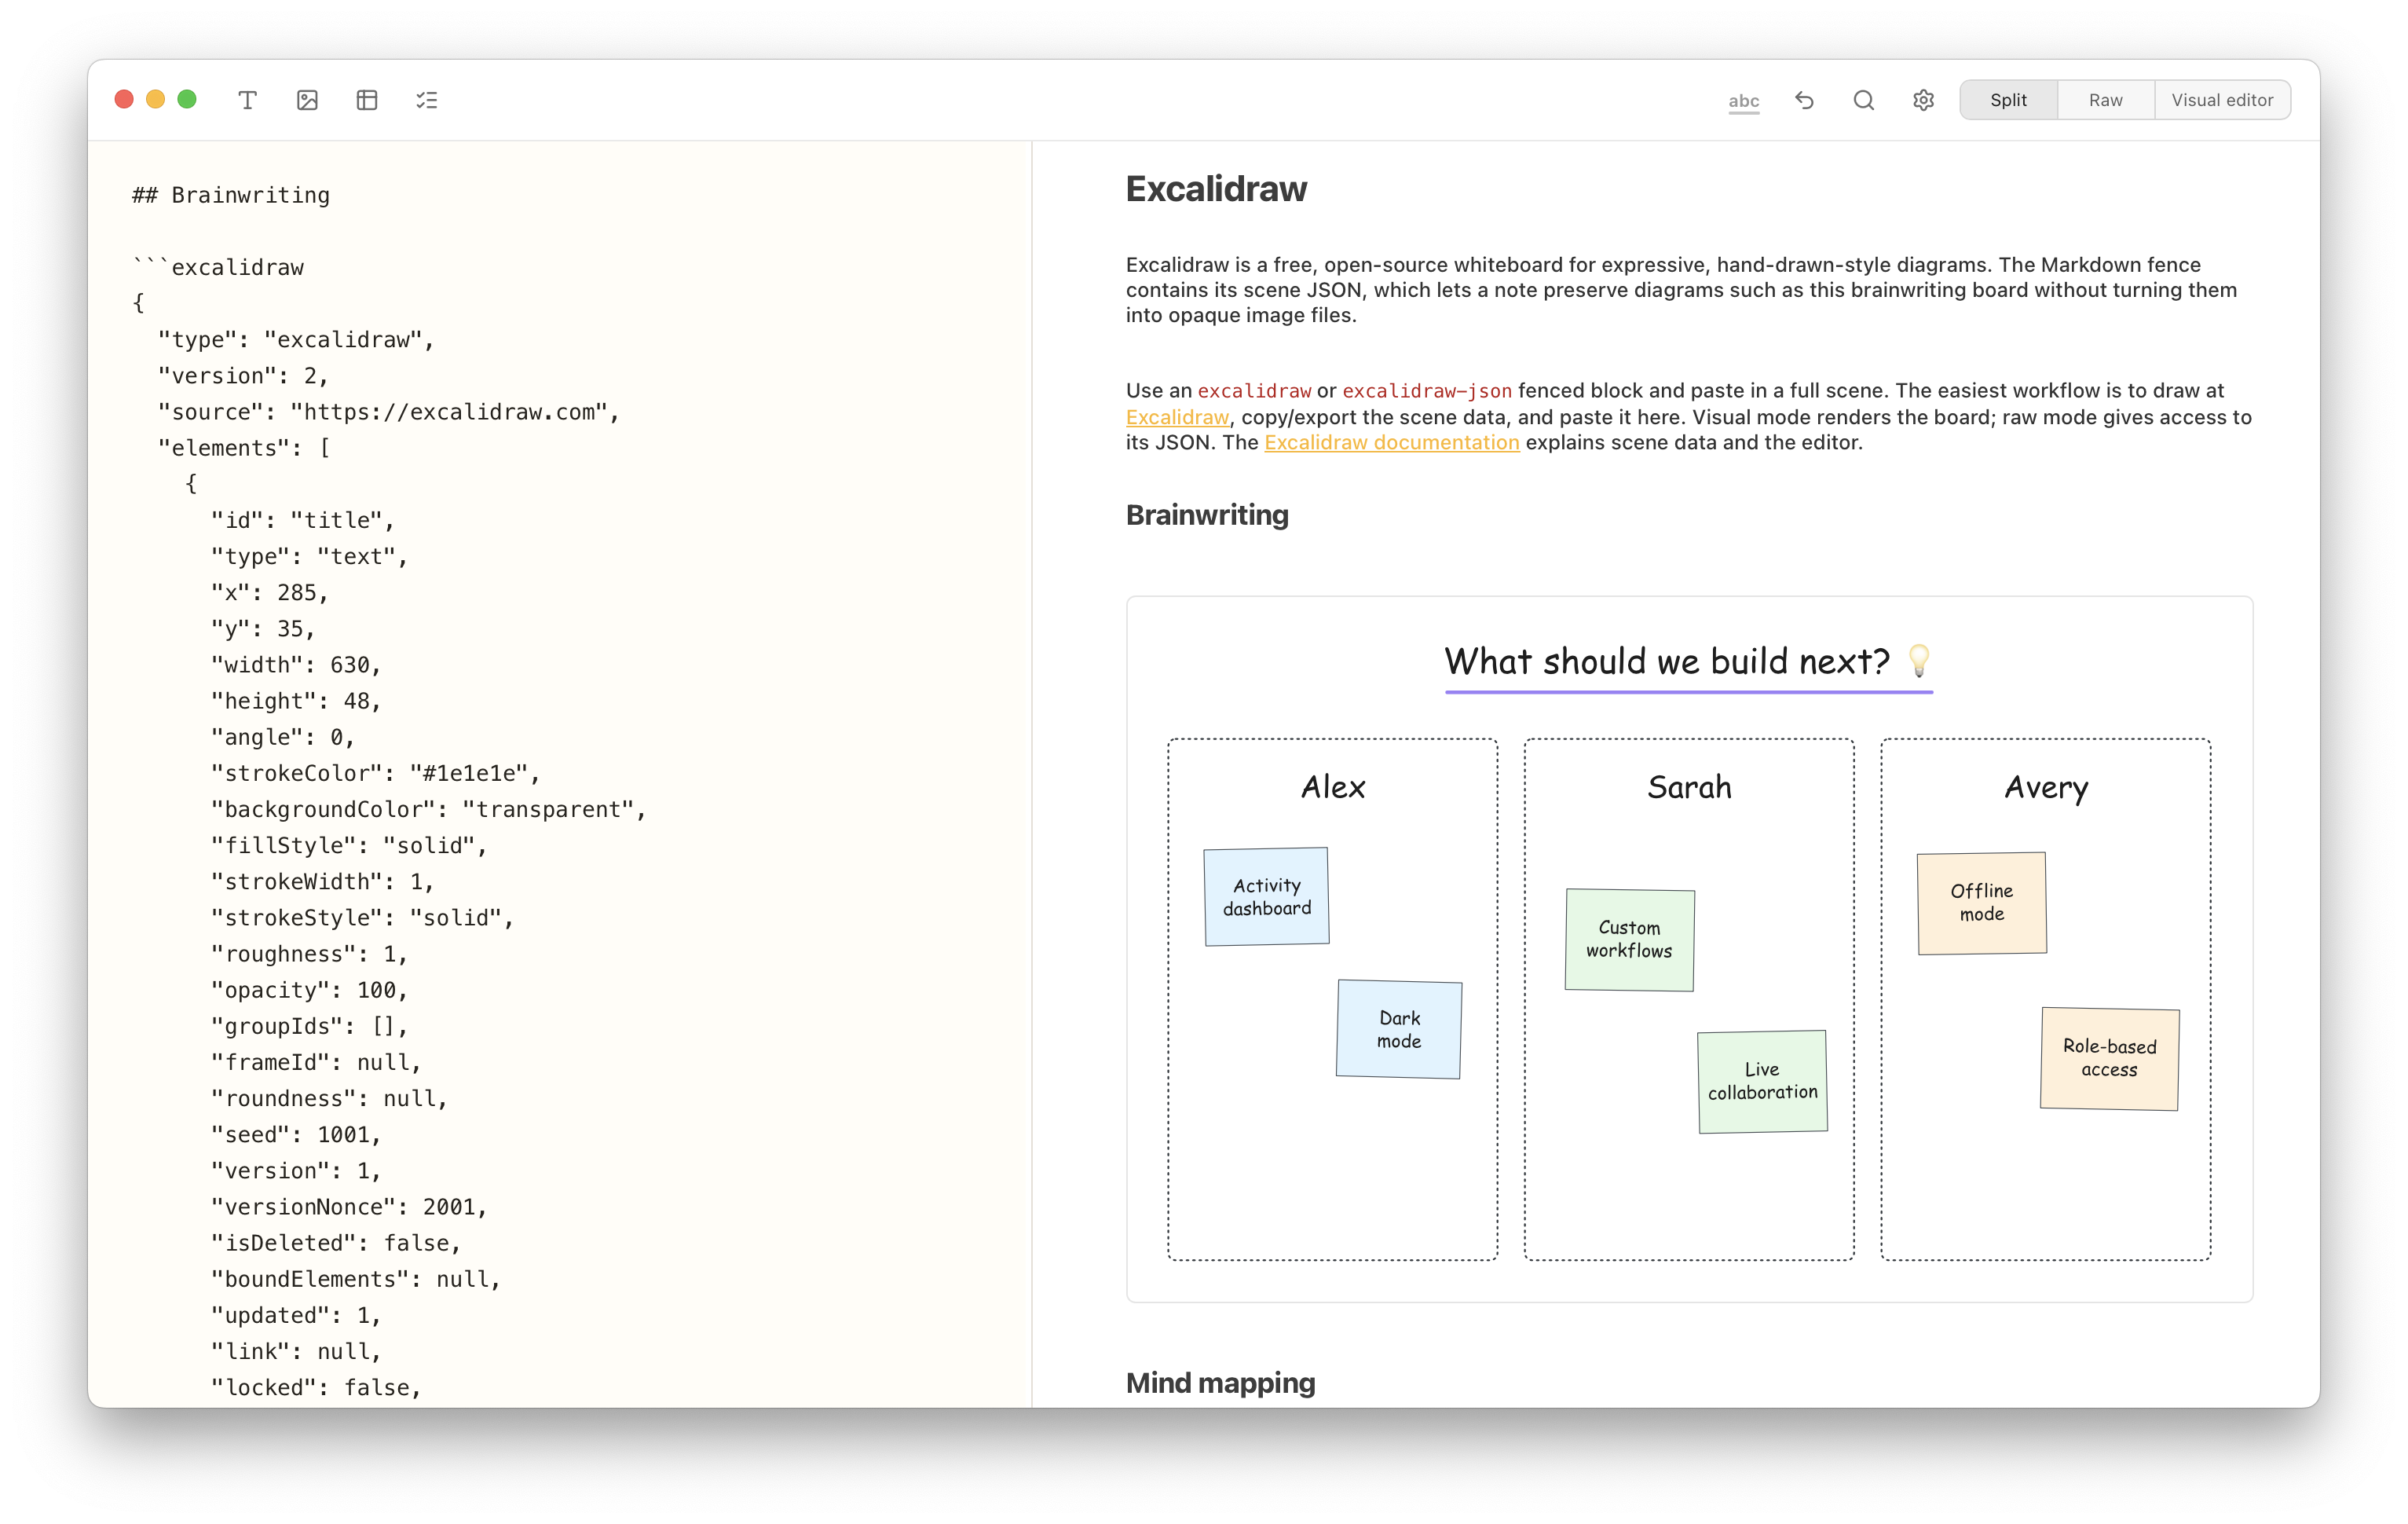Screen dimensions: 2408x1524
Task: Click the "locked": false line
Action: click(316, 1388)
